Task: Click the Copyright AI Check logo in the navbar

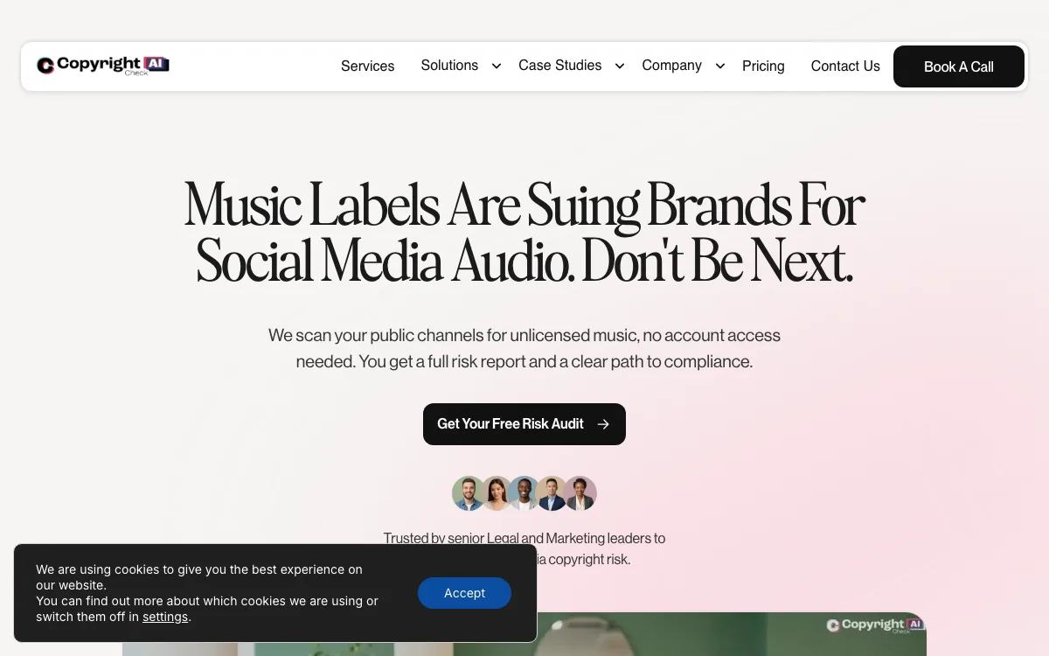Action: (x=103, y=66)
